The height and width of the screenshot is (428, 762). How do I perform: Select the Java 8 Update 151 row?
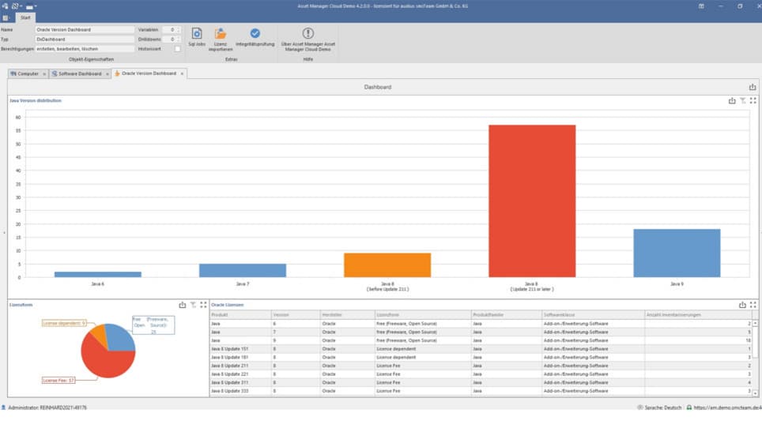point(481,349)
